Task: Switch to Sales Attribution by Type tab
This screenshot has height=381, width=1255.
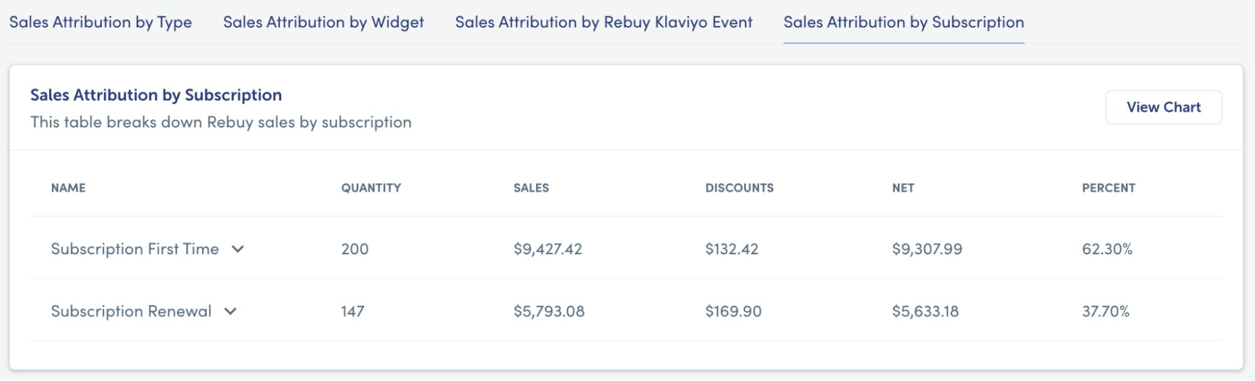Action: pos(100,23)
